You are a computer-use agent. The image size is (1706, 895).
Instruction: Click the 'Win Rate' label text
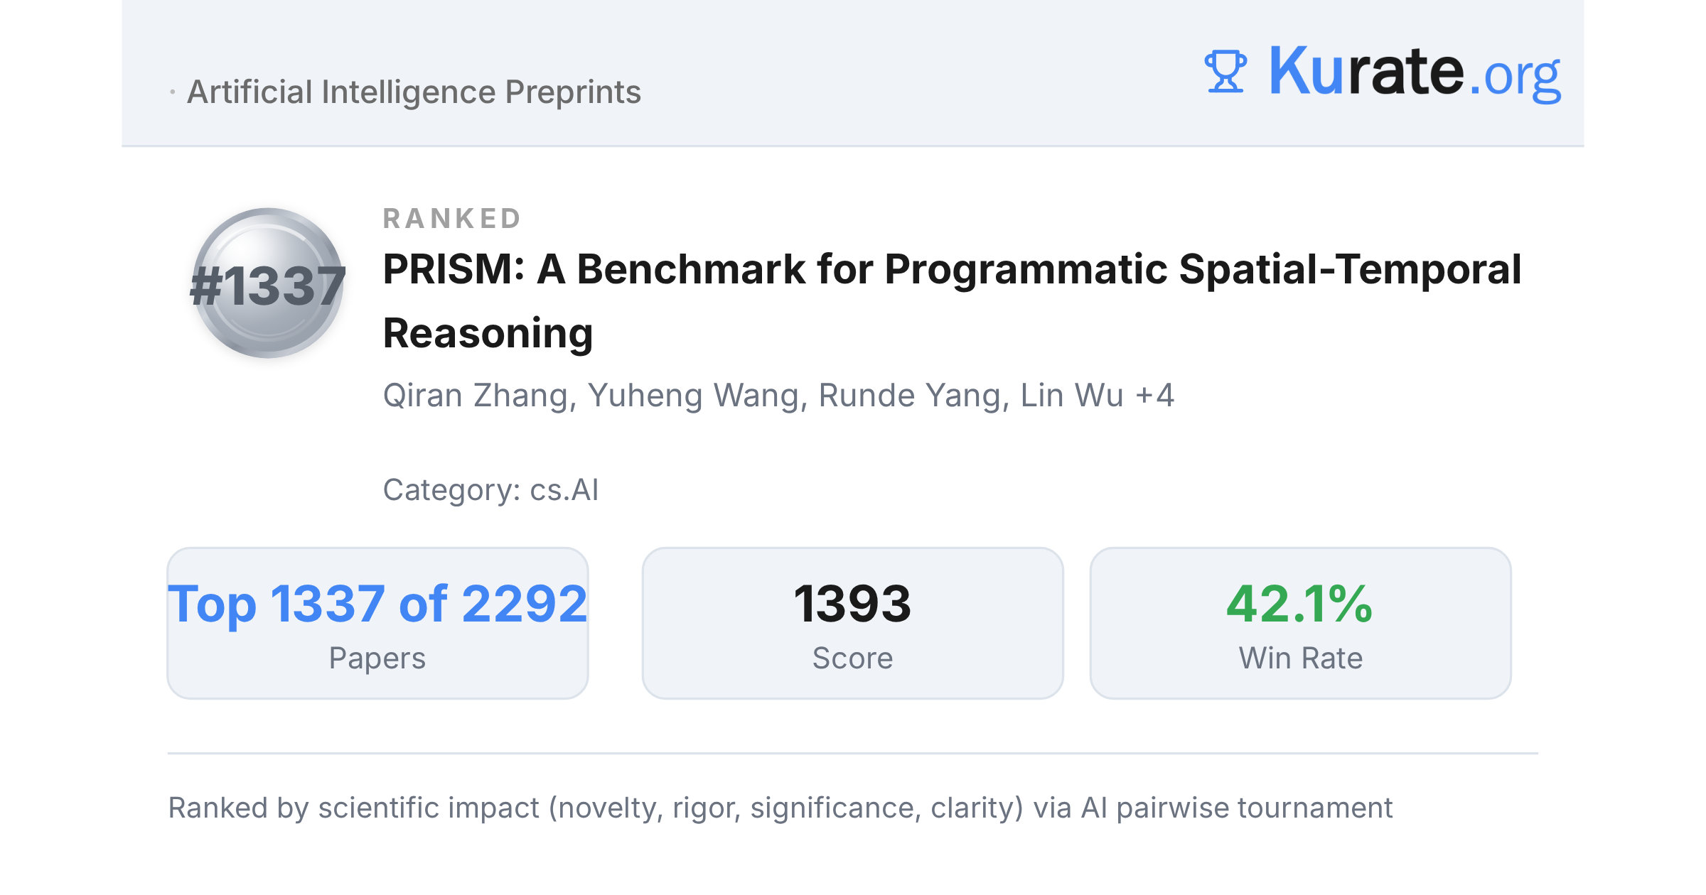pyautogui.click(x=1300, y=658)
